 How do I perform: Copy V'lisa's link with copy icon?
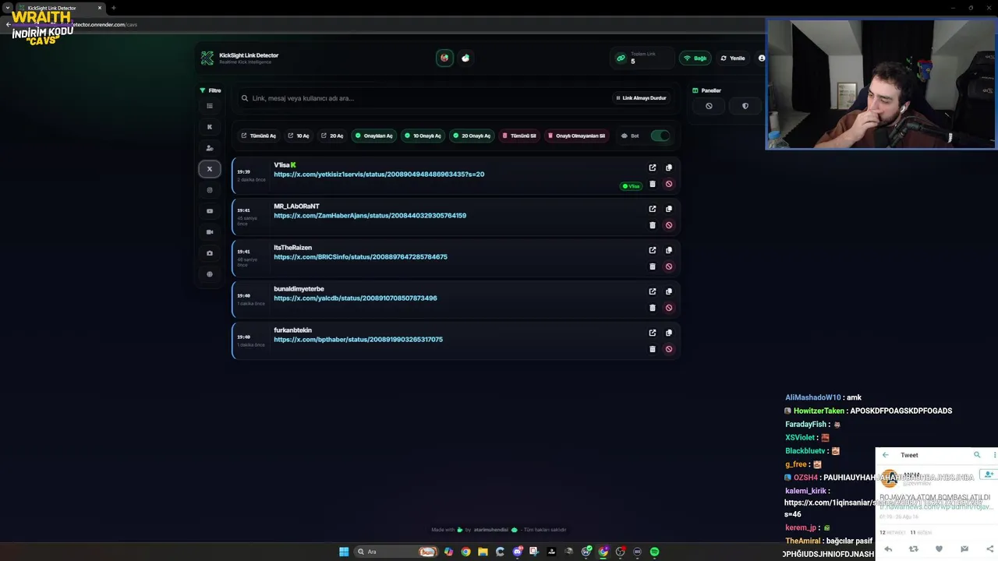(x=669, y=168)
